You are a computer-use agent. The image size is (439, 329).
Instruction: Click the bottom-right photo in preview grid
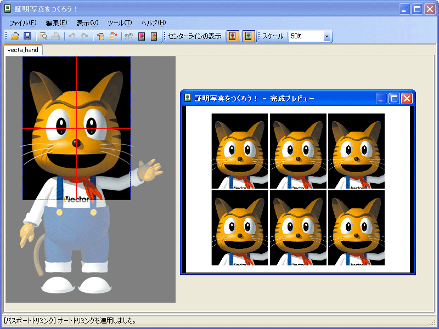coord(356,228)
